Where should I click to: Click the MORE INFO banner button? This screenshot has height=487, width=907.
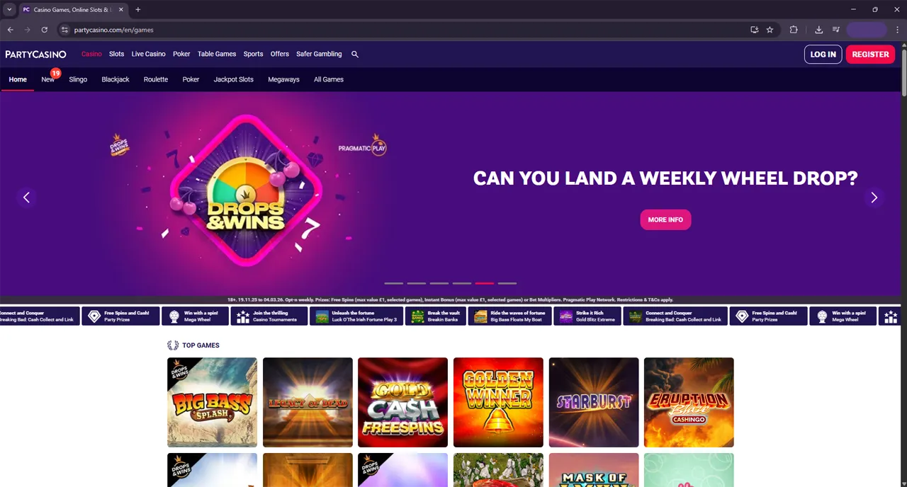(665, 219)
